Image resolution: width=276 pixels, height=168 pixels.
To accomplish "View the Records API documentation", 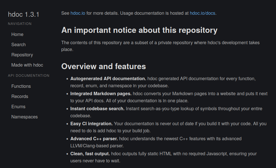I will pyautogui.click(x=20, y=96).
